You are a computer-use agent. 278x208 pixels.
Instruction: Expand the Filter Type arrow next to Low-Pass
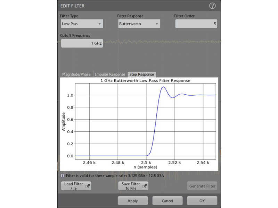click(100, 24)
